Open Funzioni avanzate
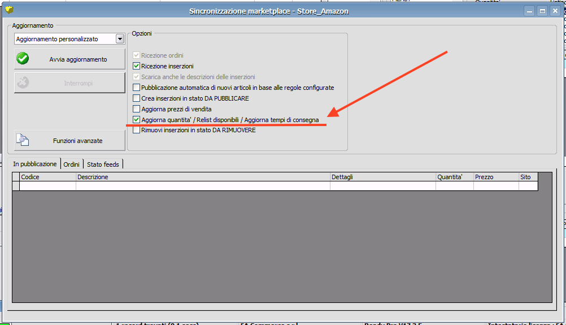The height and width of the screenshot is (325, 566). pyautogui.click(x=69, y=141)
